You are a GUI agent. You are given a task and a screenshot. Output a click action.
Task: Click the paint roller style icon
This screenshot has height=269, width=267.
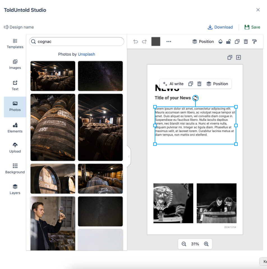coord(254,42)
